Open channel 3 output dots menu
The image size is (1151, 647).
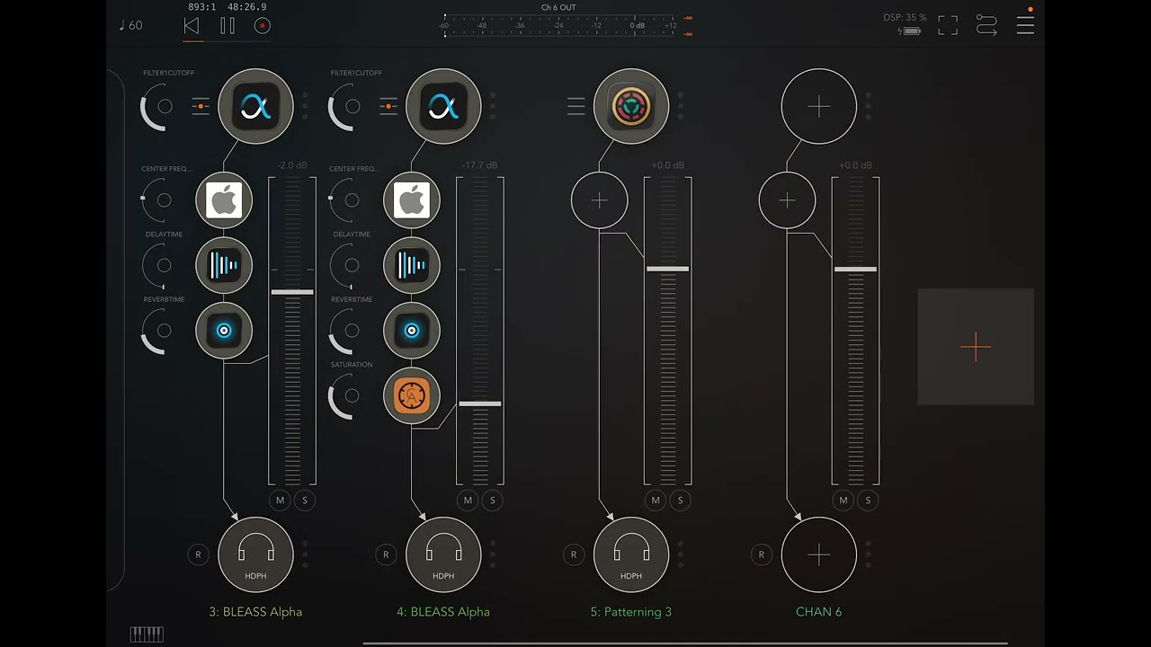305,554
